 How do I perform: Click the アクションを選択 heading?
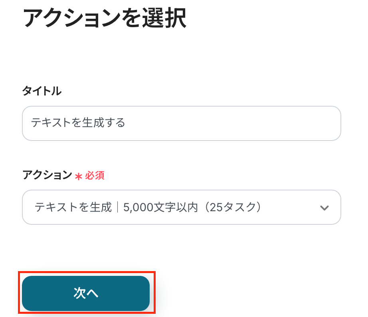click(105, 18)
